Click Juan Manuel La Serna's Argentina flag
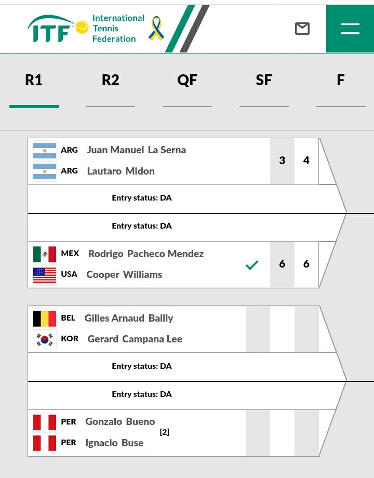 45,150
